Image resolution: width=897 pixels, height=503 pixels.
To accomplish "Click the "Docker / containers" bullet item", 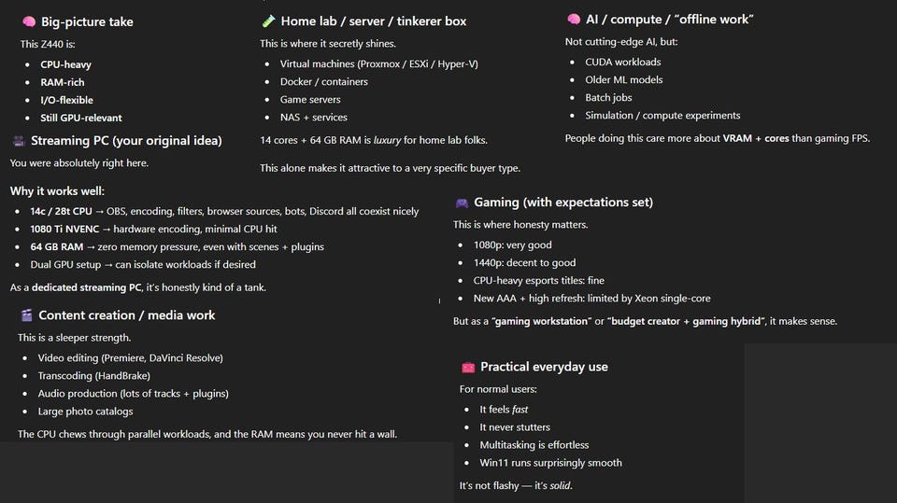I will tap(323, 82).
